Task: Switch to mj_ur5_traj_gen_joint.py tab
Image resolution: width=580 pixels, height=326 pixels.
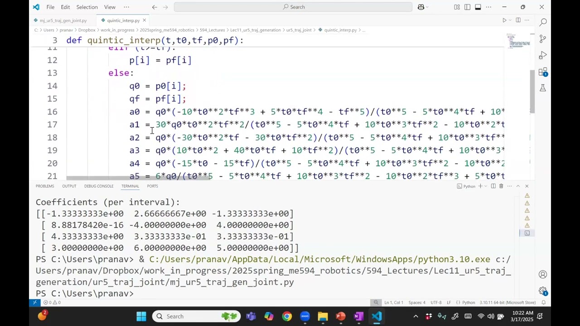Action: pos(63,20)
